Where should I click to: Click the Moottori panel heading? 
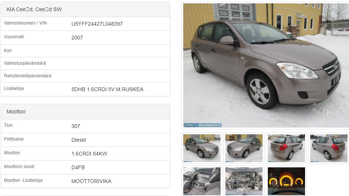[16, 112]
